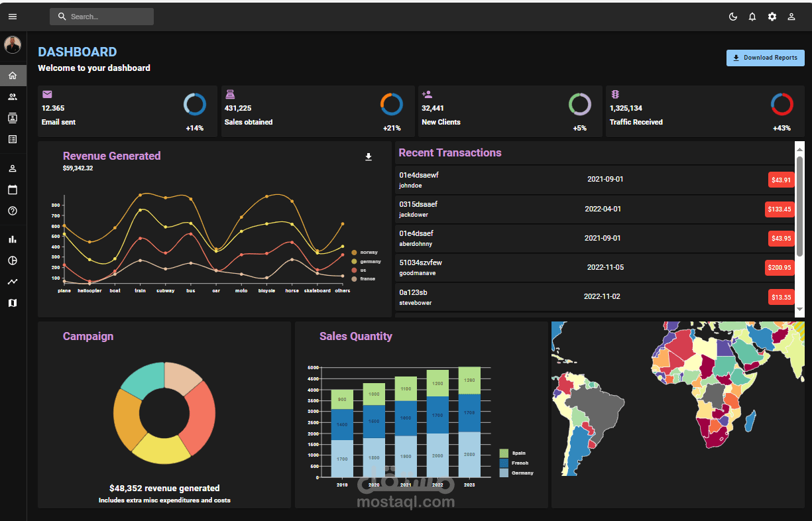Select the Bar Chart icon in the sidebar
The height and width of the screenshot is (521, 812).
[x=12, y=239]
